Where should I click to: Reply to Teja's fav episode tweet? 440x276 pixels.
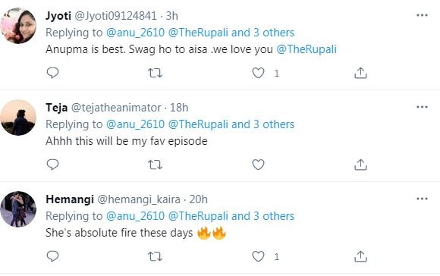click(x=52, y=165)
